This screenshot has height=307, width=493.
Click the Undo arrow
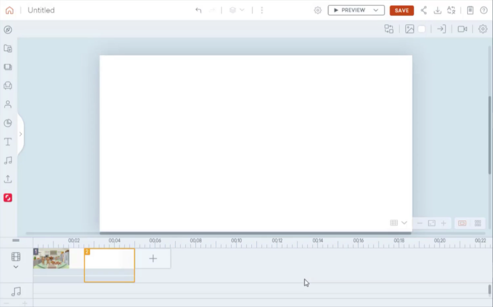click(x=198, y=10)
